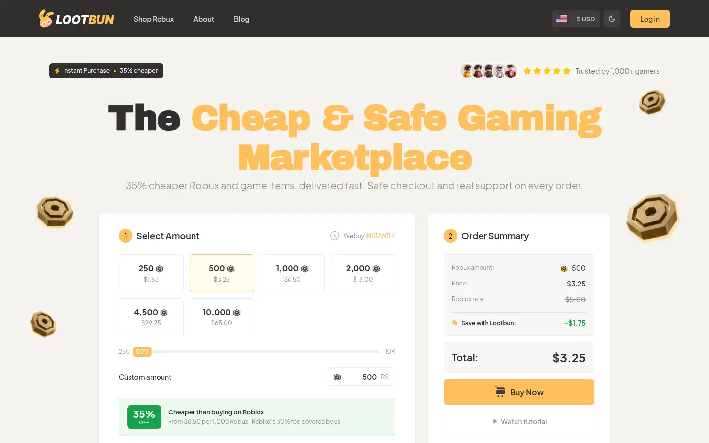The height and width of the screenshot is (443, 709).
Task: Click the lightning bolt Instant Purchase icon
Action: coord(57,71)
